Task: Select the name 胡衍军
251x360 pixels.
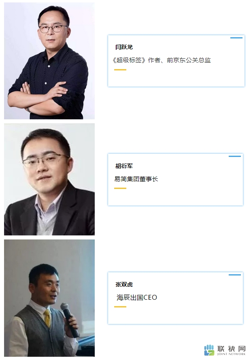Action: click(124, 166)
